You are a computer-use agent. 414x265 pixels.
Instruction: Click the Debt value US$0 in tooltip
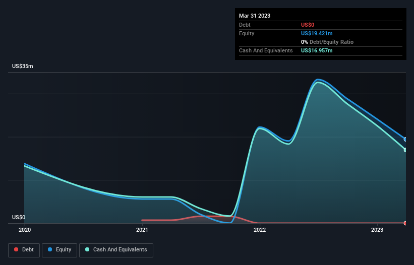coord(308,25)
